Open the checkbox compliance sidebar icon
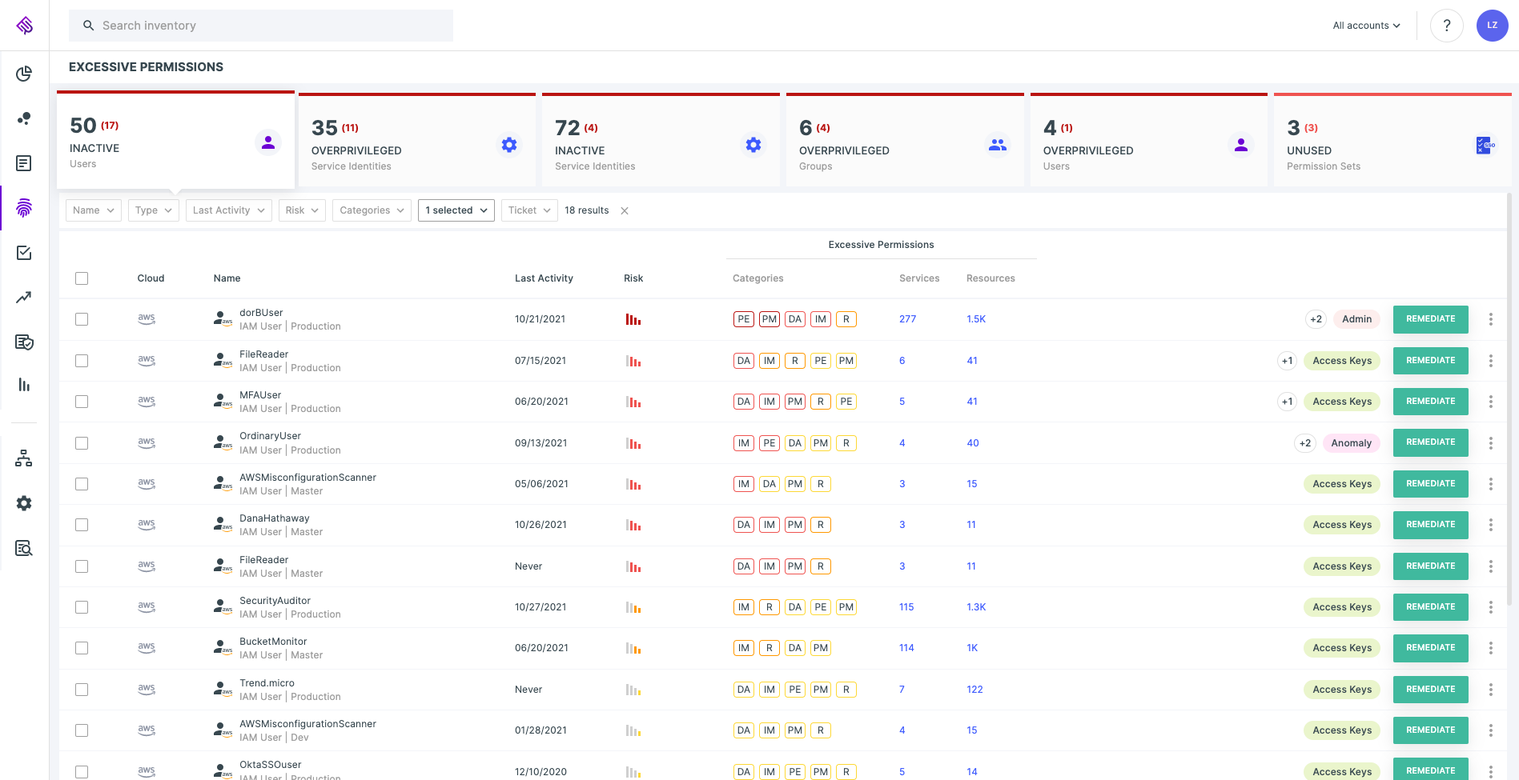The width and height of the screenshot is (1519, 780). coord(24,253)
